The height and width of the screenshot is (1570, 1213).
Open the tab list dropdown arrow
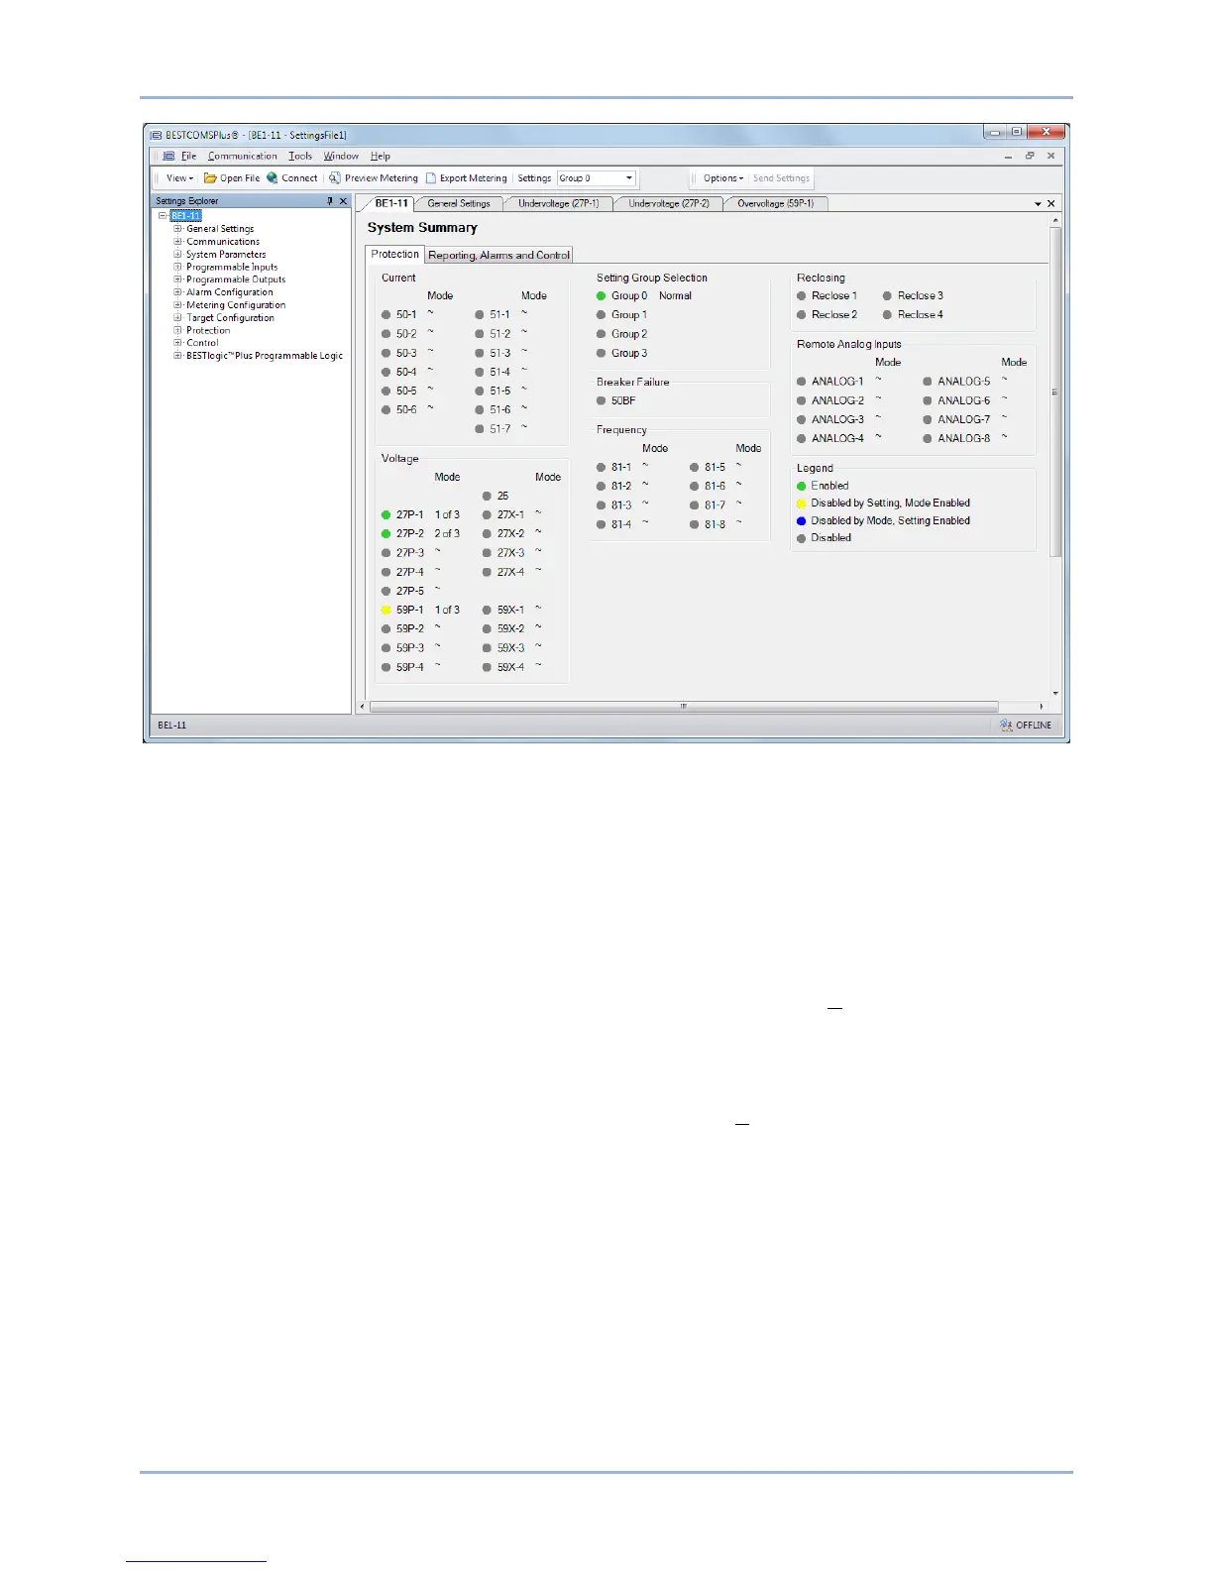click(1038, 204)
